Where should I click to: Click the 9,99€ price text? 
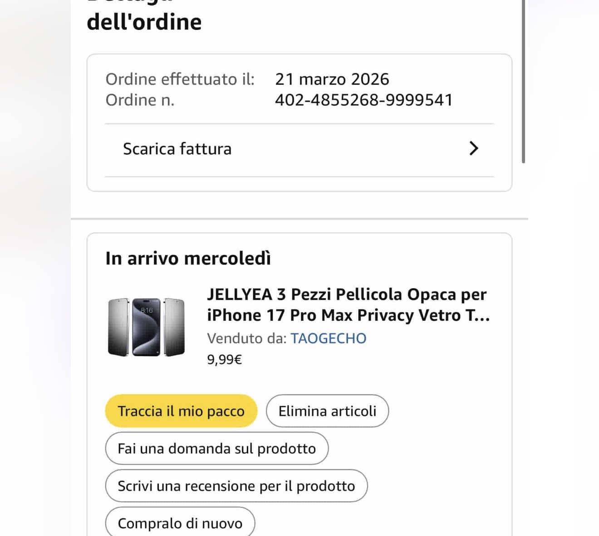tap(224, 359)
